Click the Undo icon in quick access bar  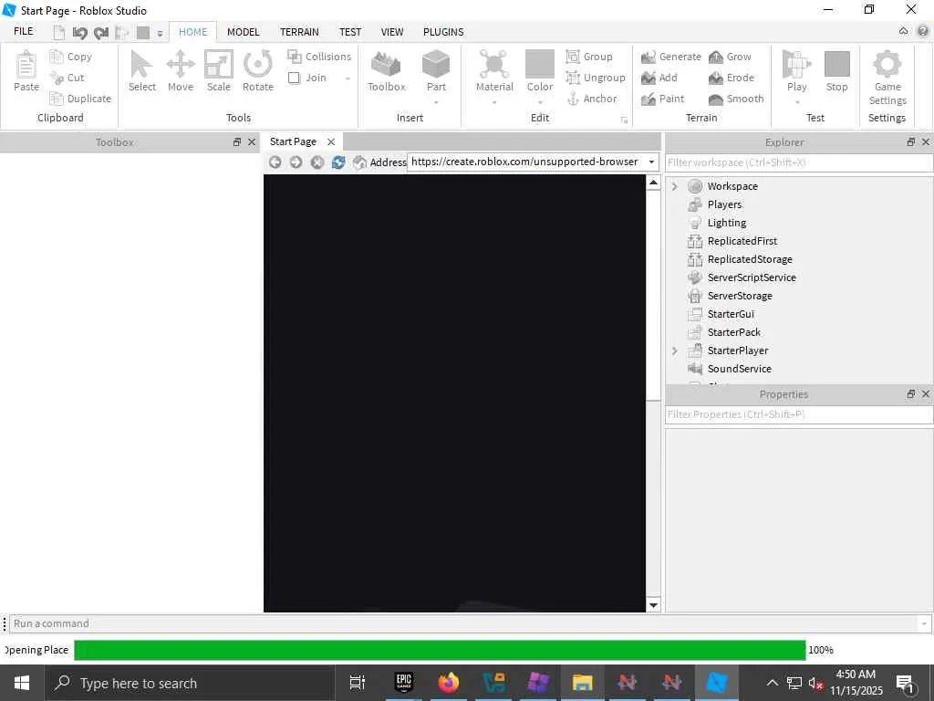click(x=80, y=33)
